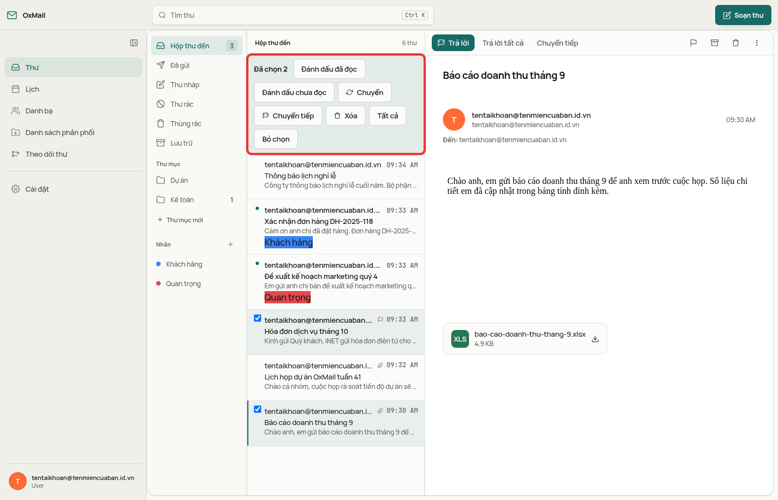Click Đánh dấu chưa đọc button
This screenshot has height=500, width=778.
pos(294,92)
